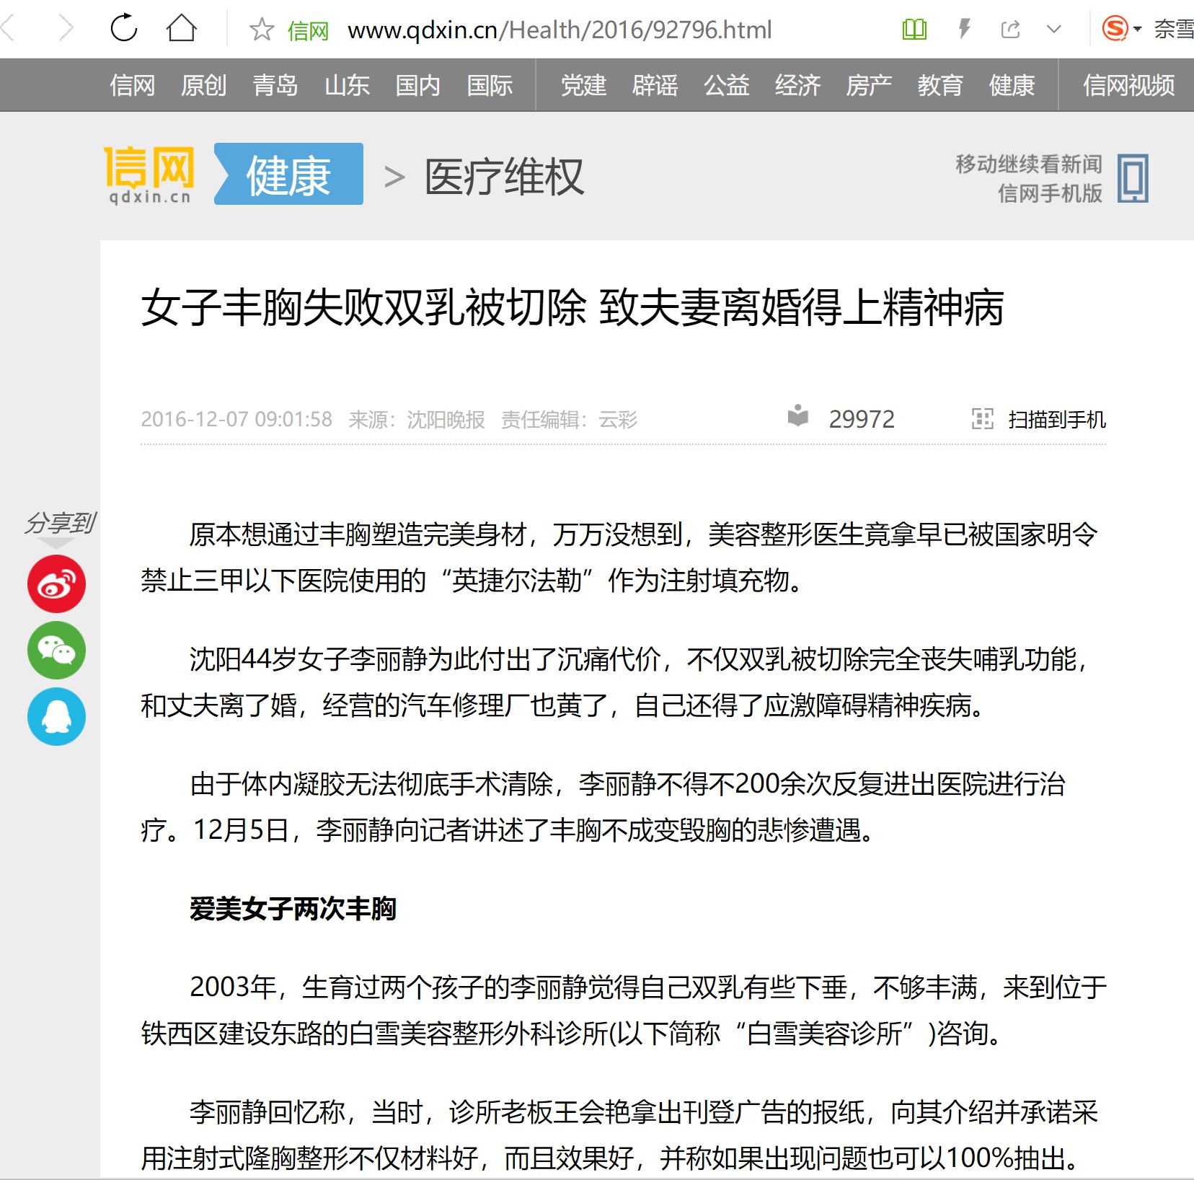The image size is (1194, 1180).
Task: Expand address bar dropdown chevron
Action: tap(1054, 30)
